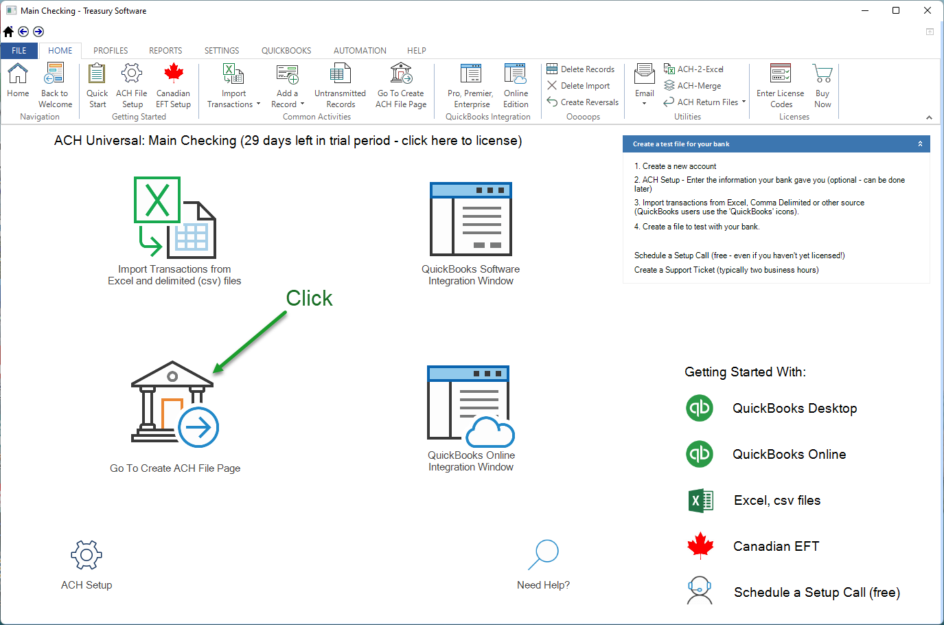Viewport: 944px width, 625px height.
Task: Click Create Reversals in ribbon
Action: [583, 102]
